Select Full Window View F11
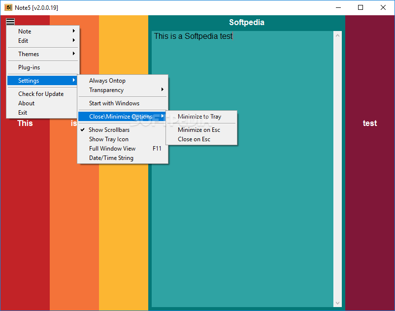395x311 pixels. click(x=123, y=149)
